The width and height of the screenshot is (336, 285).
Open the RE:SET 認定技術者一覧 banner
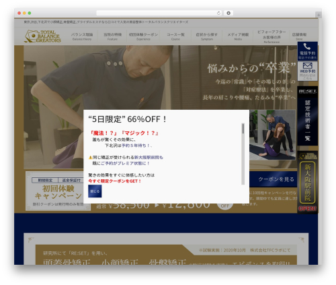pyautogui.click(x=307, y=116)
